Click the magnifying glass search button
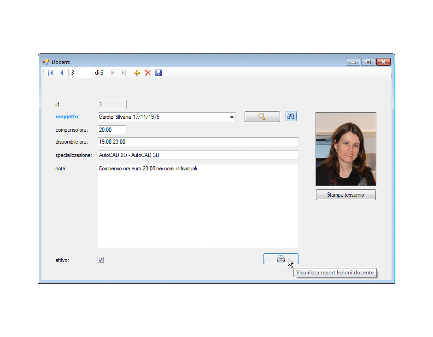 tap(262, 116)
